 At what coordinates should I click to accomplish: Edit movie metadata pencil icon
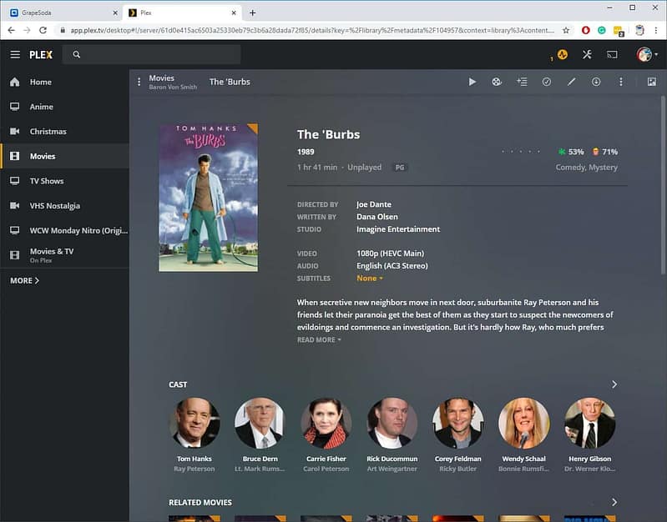[571, 82]
